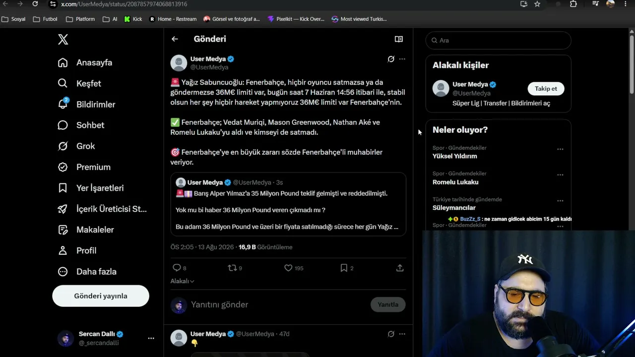635x357 pixels.
Task: Open the Yüksel Yıldırım trend
Action: click(x=455, y=156)
